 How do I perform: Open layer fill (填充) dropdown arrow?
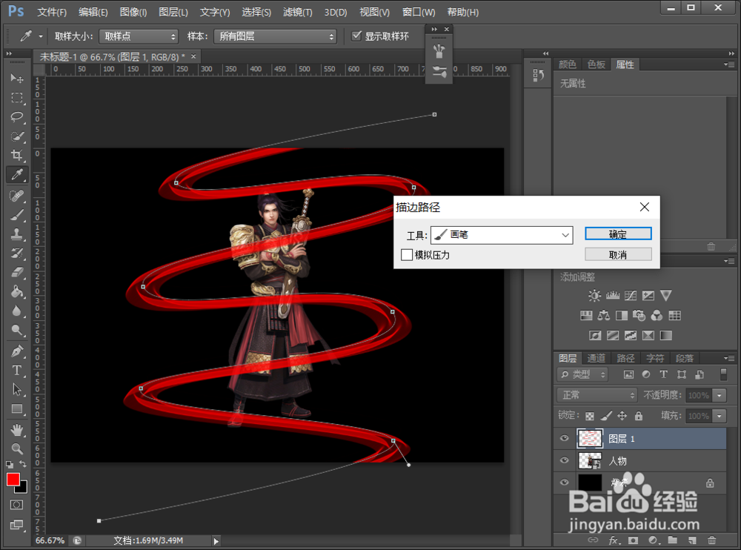click(x=720, y=416)
